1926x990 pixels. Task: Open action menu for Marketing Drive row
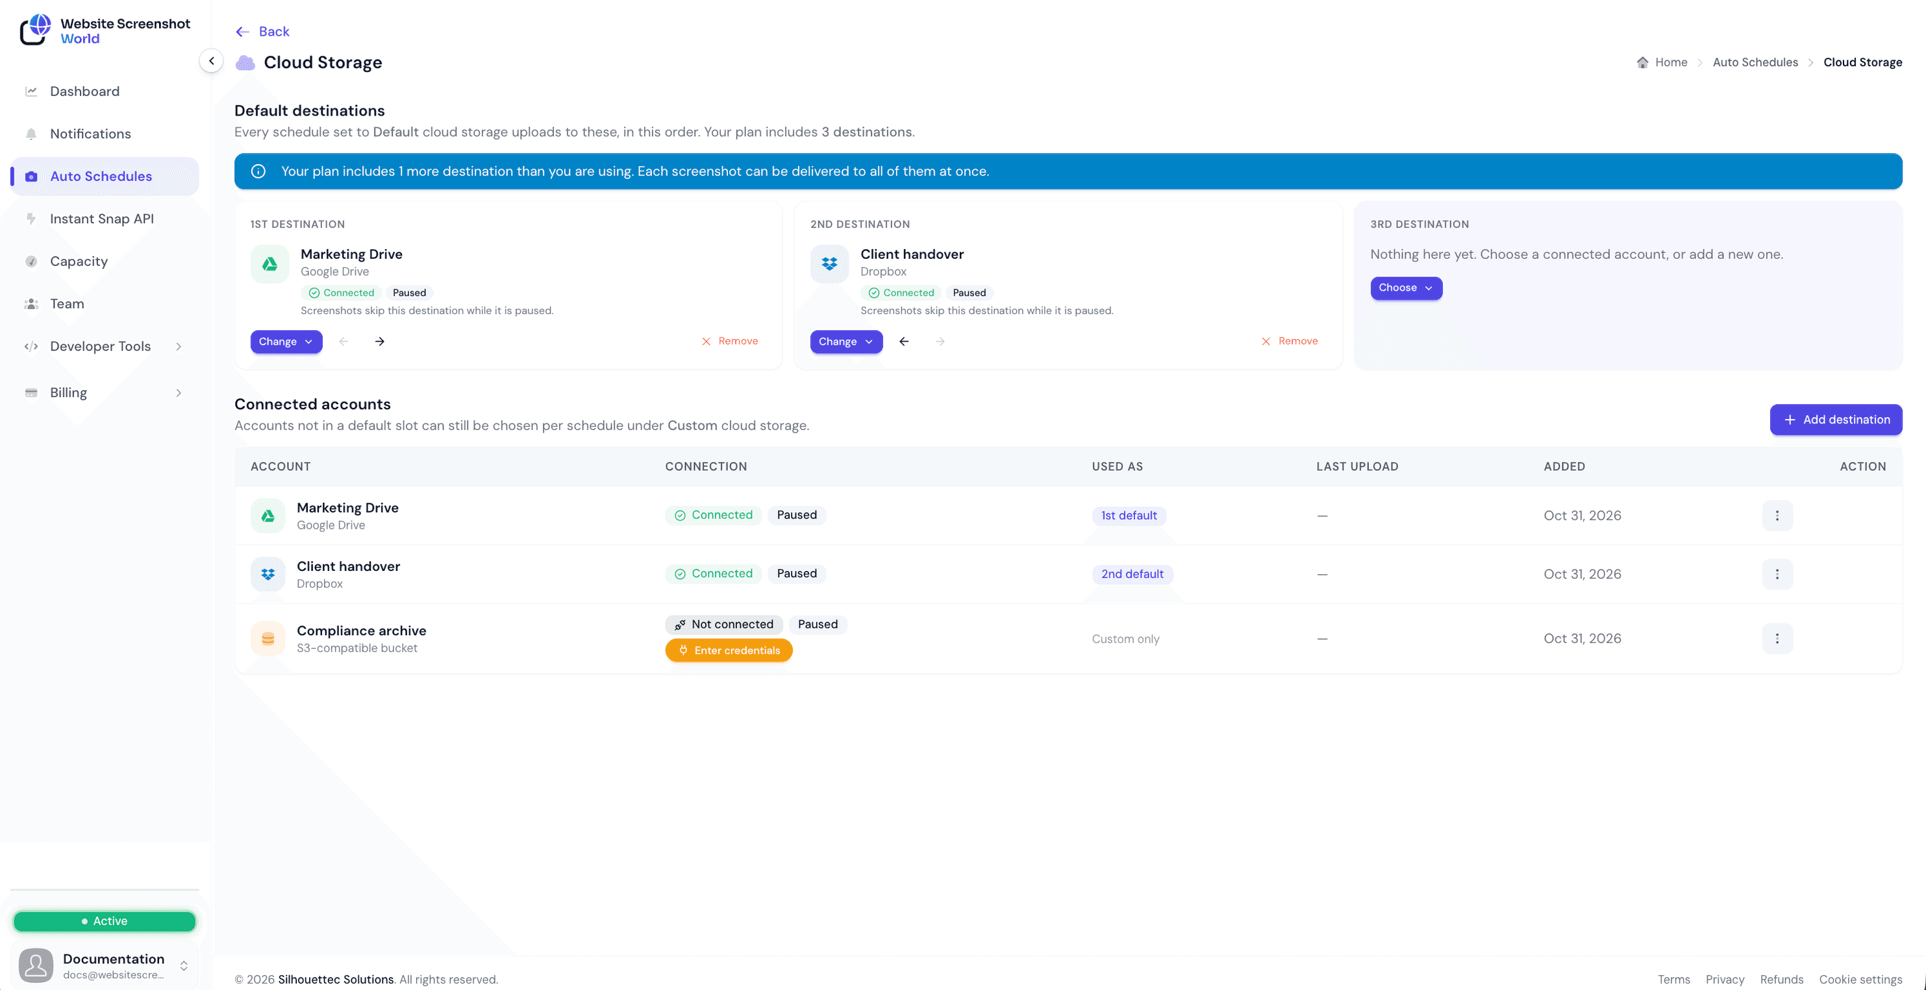coord(1777,516)
